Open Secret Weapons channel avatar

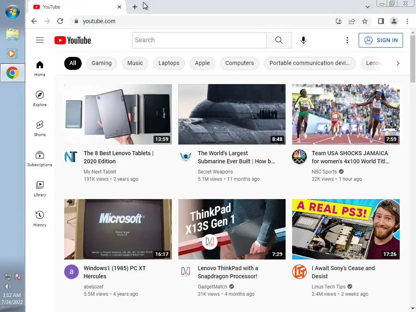[x=185, y=157]
